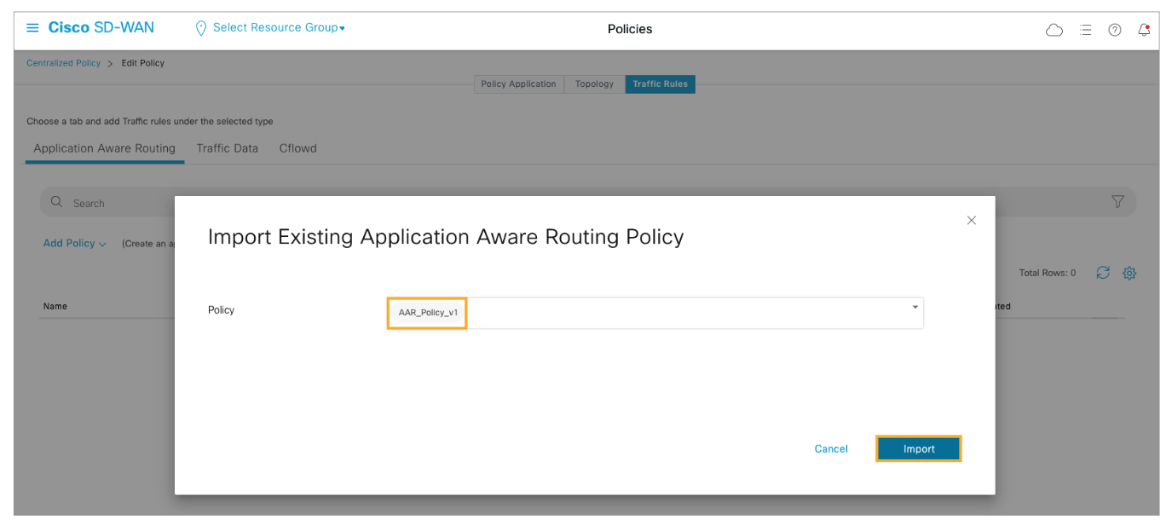The height and width of the screenshot is (525, 1172).
Task: Open the notifications bell icon
Action: pos(1144,30)
